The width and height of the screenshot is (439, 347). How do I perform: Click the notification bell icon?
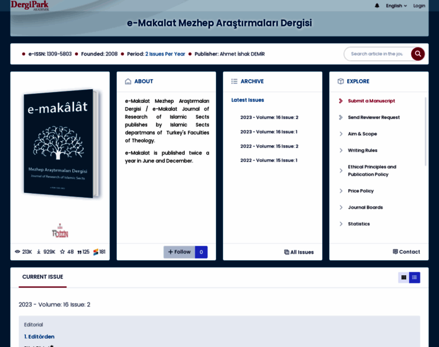(x=377, y=6)
